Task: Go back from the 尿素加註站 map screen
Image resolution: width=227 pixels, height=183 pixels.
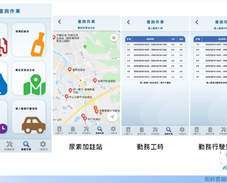Action: pyautogui.click(x=60, y=22)
